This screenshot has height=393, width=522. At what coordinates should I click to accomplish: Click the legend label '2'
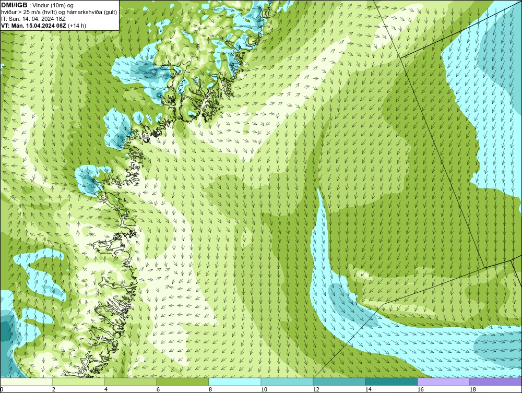(54, 389)
